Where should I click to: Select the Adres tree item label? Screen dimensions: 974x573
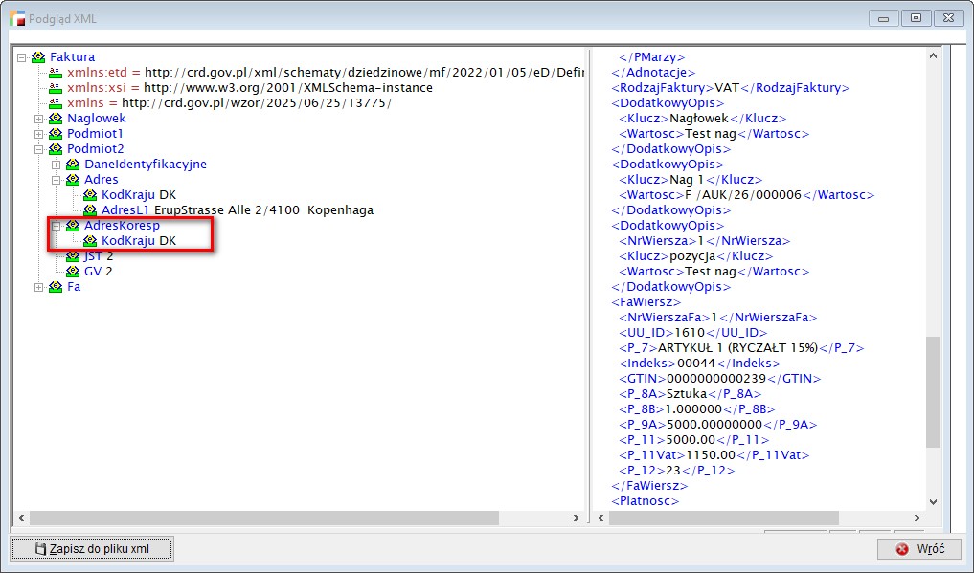point(101,180)
